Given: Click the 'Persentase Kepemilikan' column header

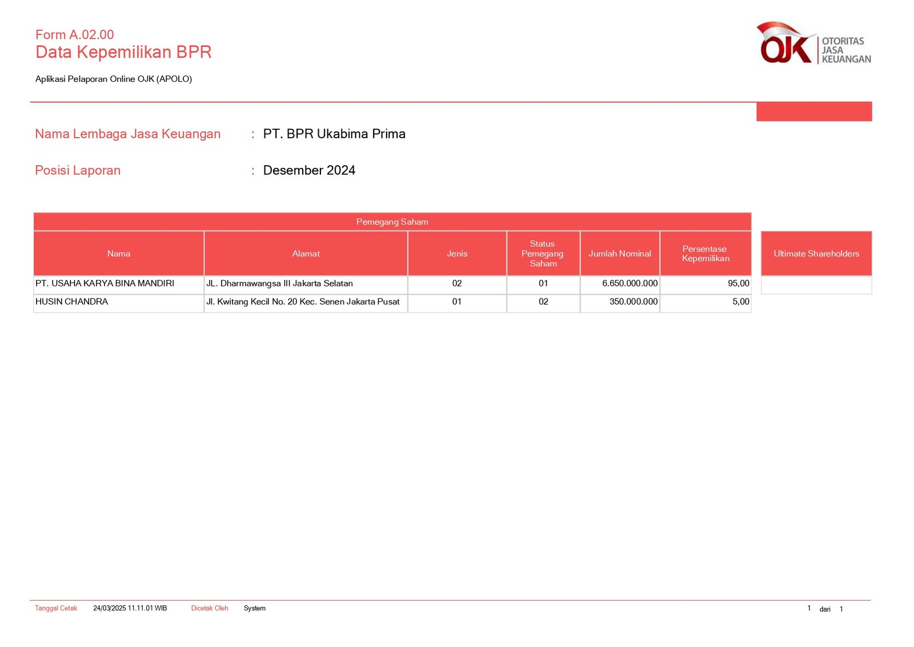Looking at the screenshot, I should [705, 254].
